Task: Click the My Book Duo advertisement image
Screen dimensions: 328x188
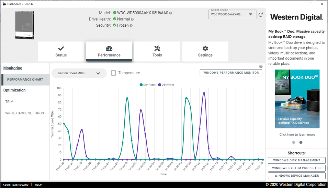Action: click(297, 99)
